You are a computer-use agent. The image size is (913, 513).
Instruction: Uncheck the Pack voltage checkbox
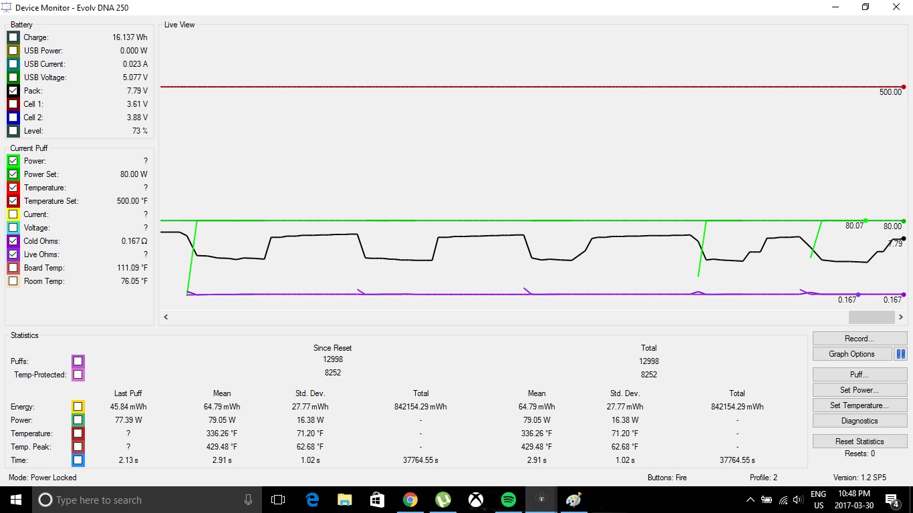click(13, 91)
